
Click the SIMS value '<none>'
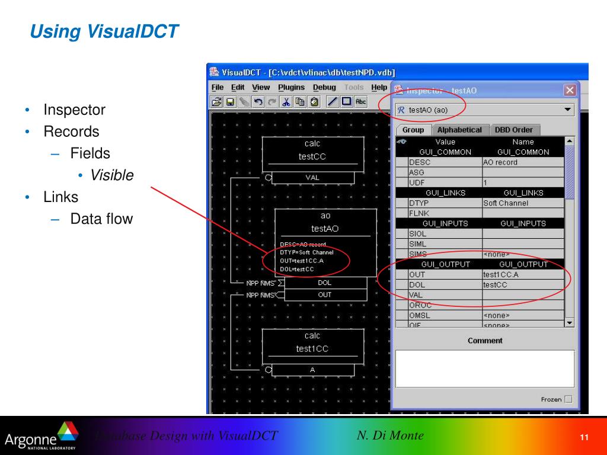point(523,254)
